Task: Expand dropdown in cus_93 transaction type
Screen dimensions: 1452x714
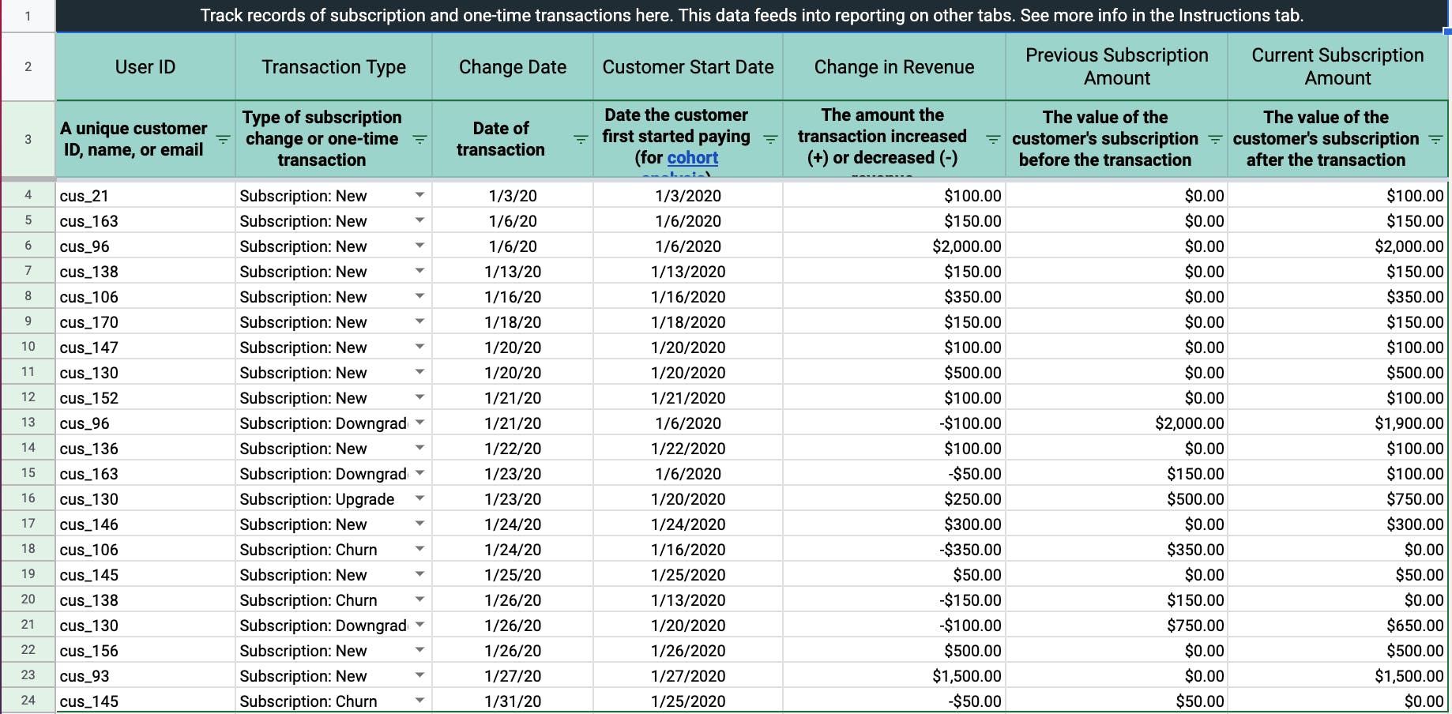Action: 419,675
